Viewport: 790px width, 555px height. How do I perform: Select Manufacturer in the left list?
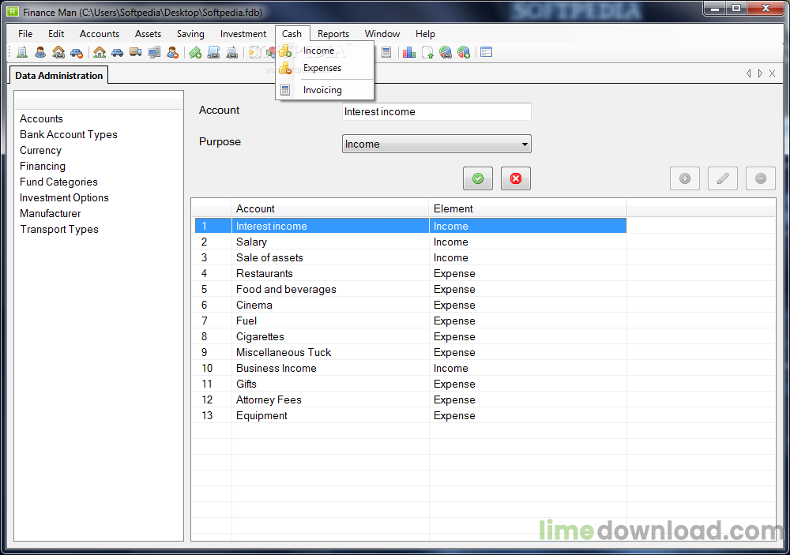[50, 213]
